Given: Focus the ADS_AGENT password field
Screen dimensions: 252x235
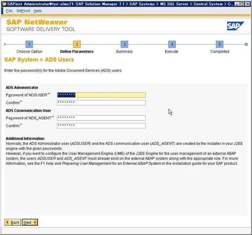Looking at the screenshot, I should [101, 118].
